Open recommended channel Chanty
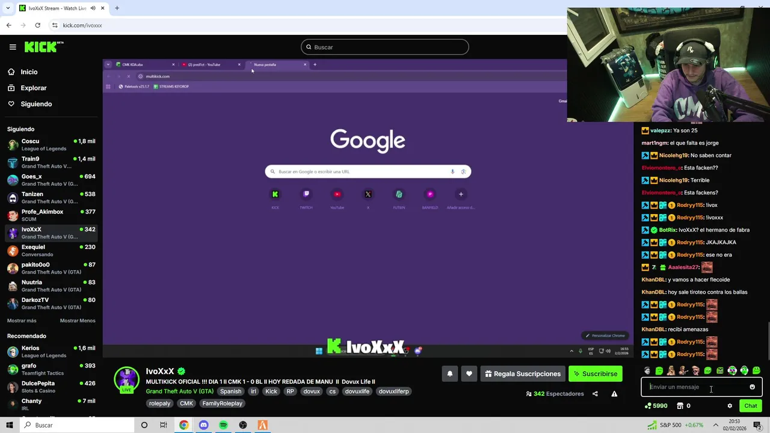Screen dimensions: 770x433 (x=51, y=405)
